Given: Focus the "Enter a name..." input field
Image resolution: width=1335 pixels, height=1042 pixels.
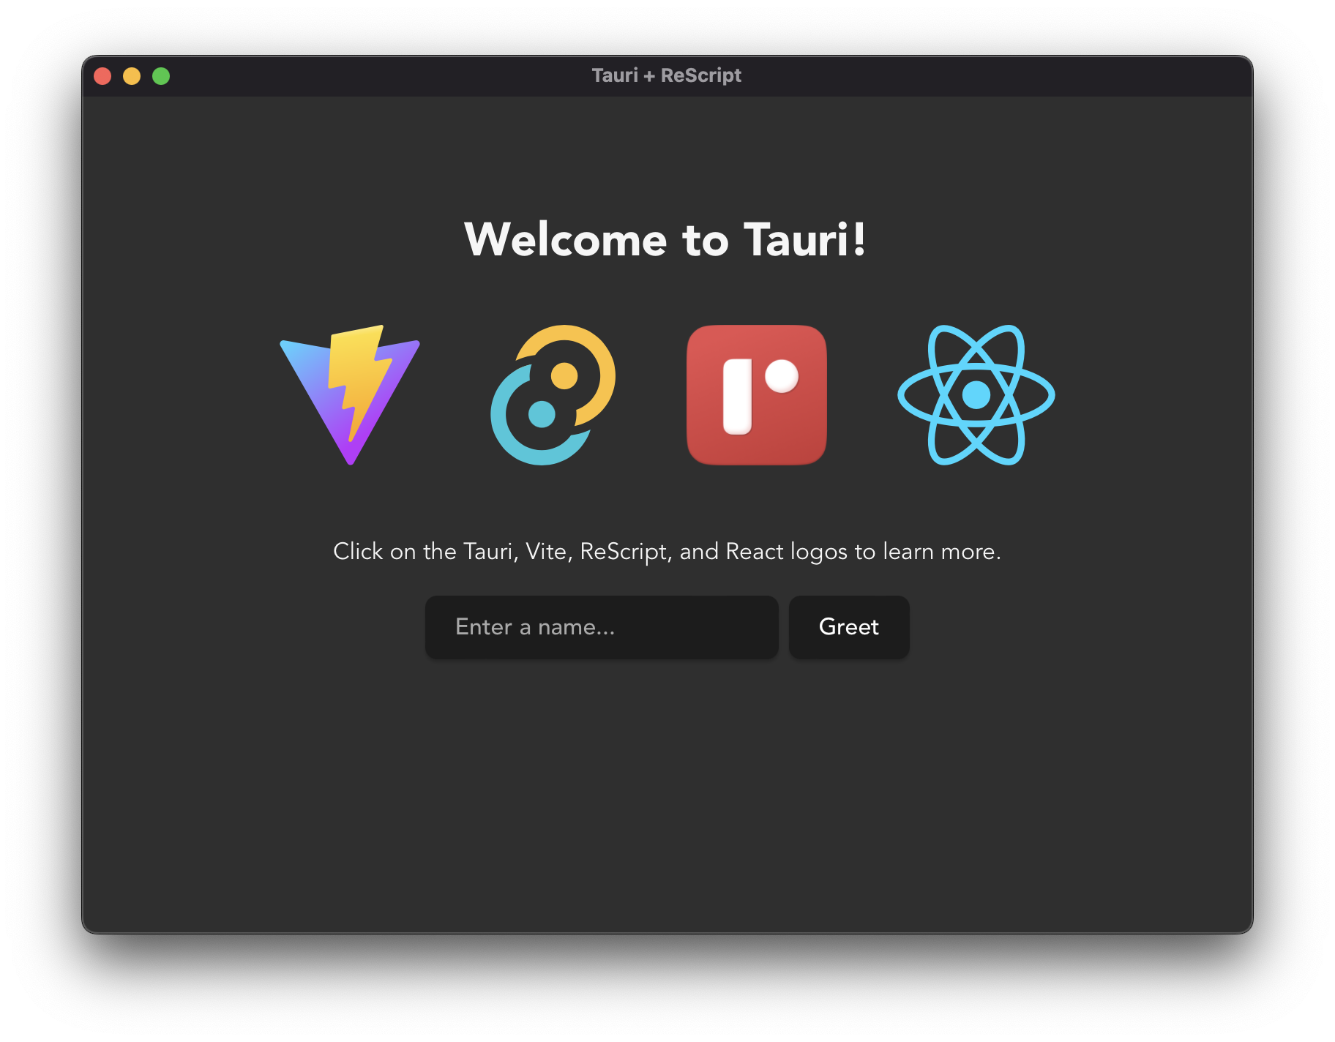Looking at the screenshot, I should (602, 627).
